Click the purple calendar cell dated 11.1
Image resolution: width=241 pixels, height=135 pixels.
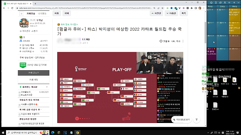(x=211, y=54)
